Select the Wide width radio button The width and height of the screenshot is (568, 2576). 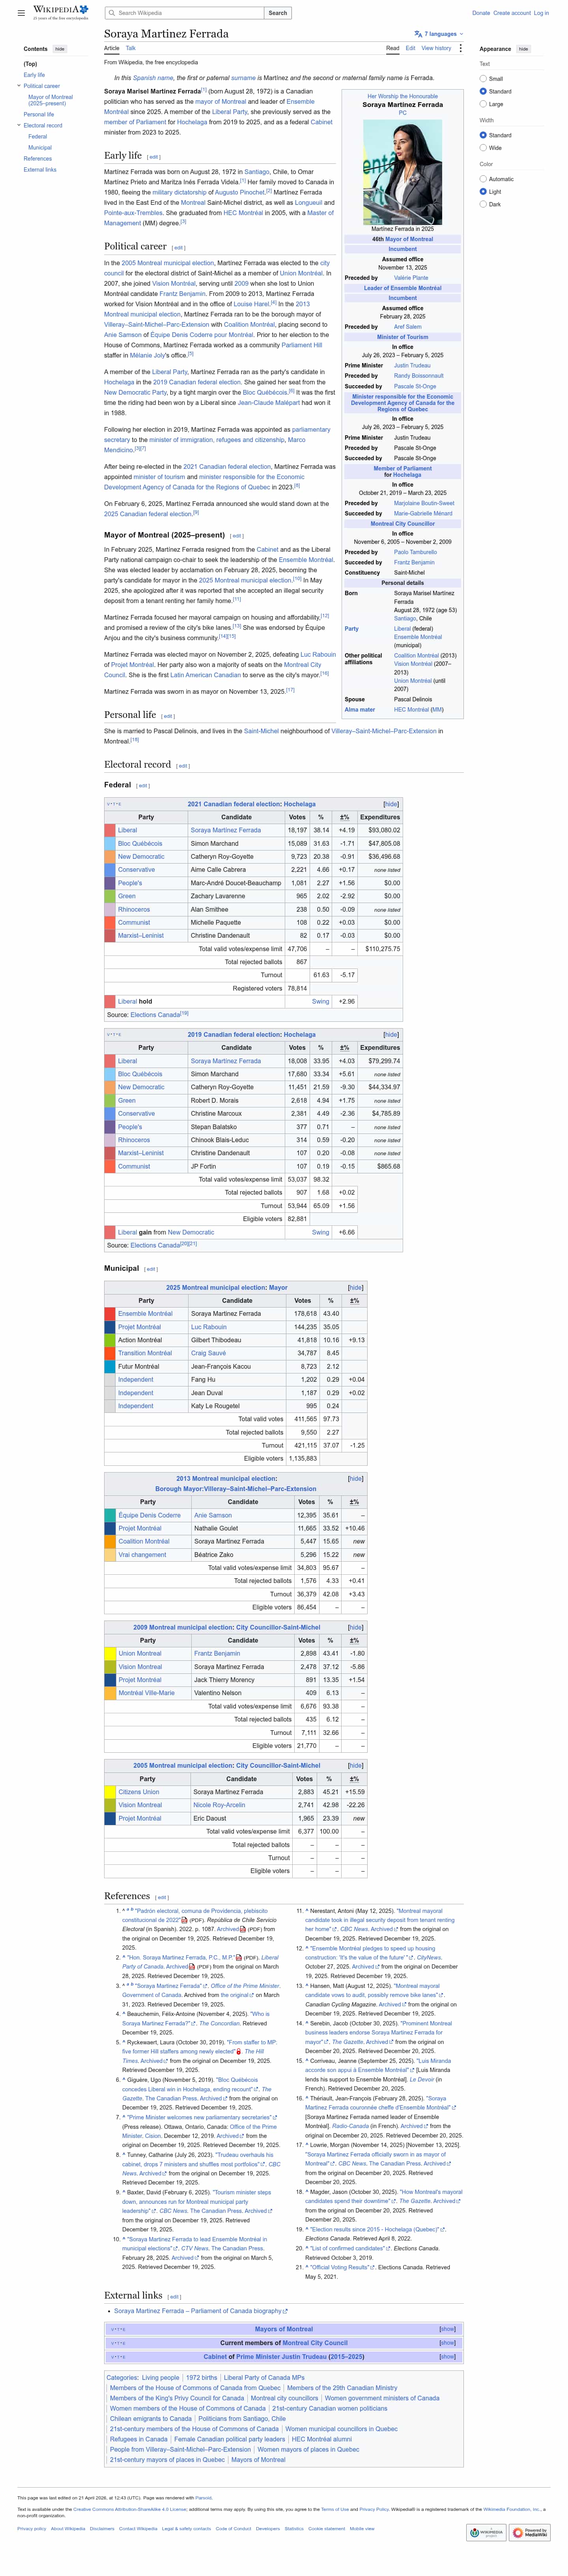point(483,148)
